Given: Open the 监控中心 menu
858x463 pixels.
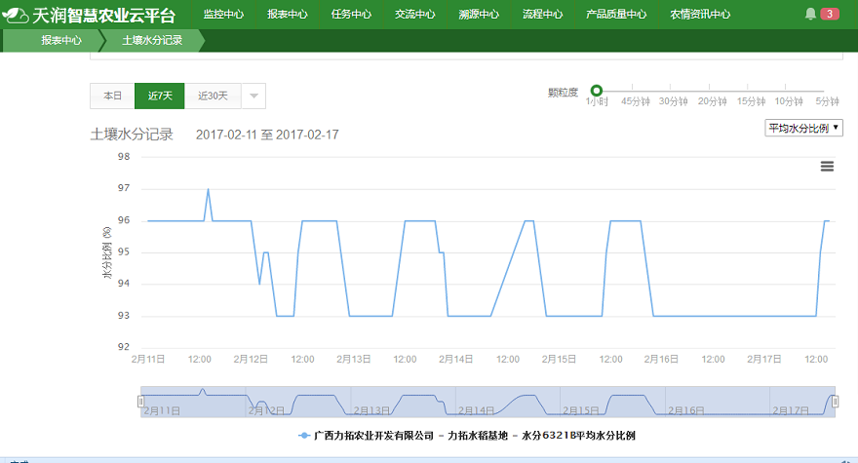Looking at the screenshot, I should pos(223,15).
